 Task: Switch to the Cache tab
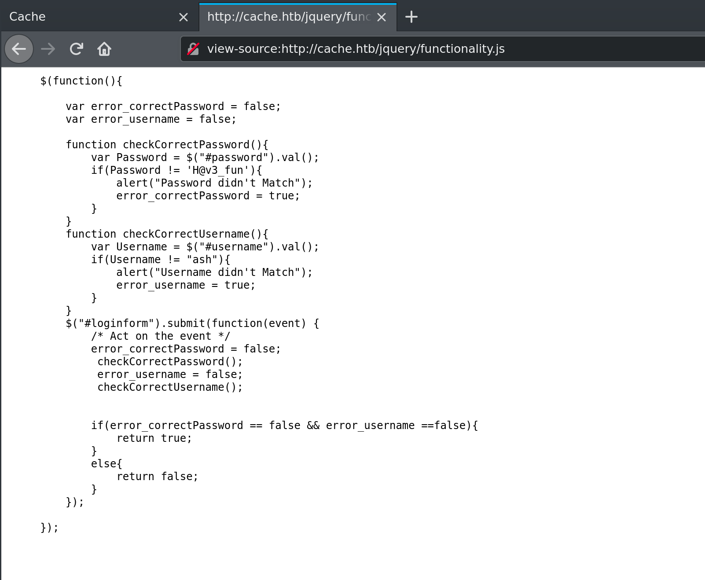[x=88, y=17]
